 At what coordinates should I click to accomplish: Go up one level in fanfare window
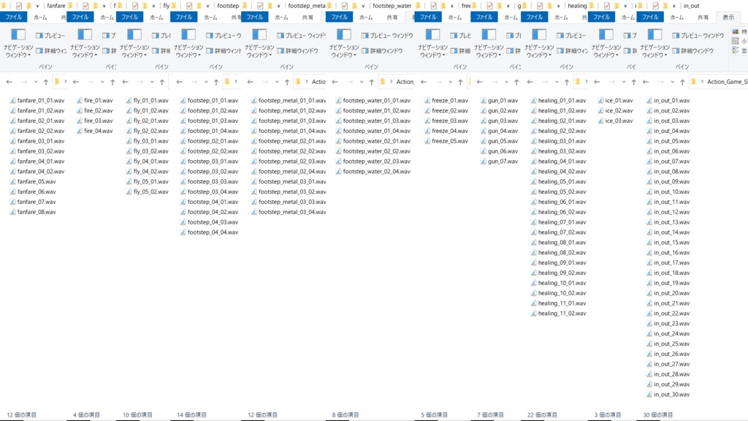click(46, 82)
